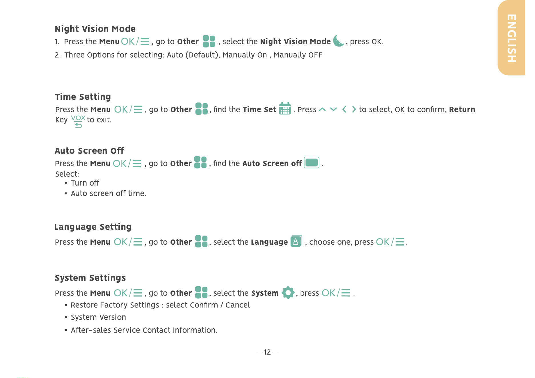The width and height of the screenshot is (535, 378).
Task: Click the Auto Screen off display icon
Action: (x=312, y=163)
